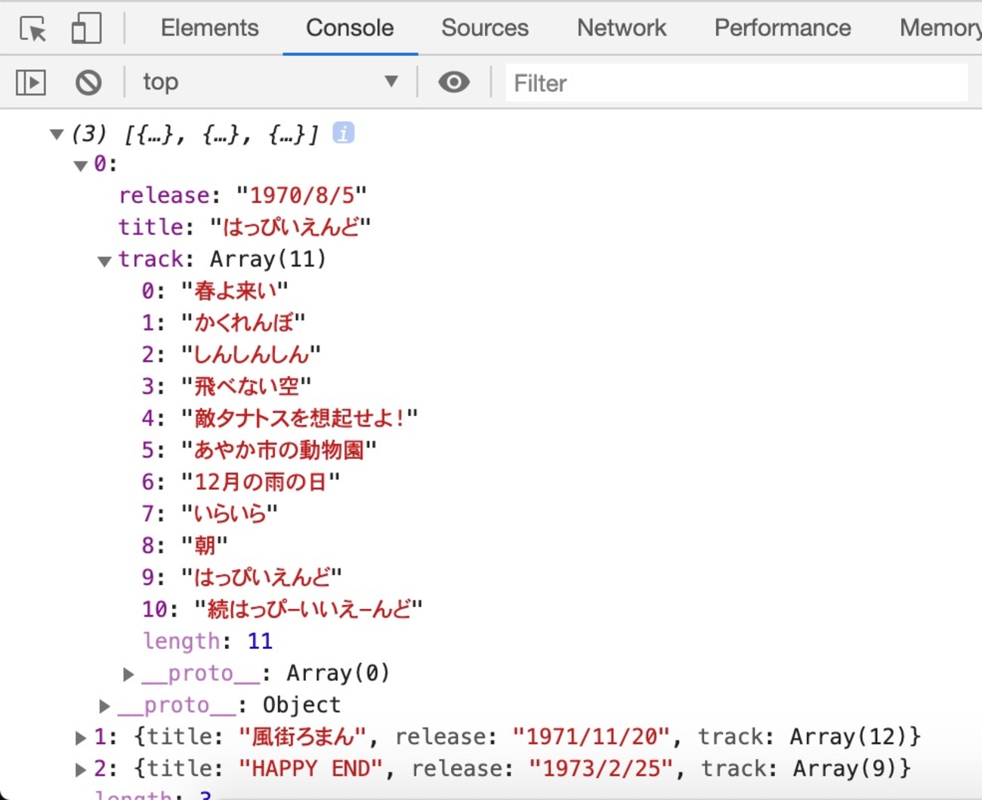
Task: Open the top context selector dropdown
Action: pyautogui.click(x=270, y=82)
